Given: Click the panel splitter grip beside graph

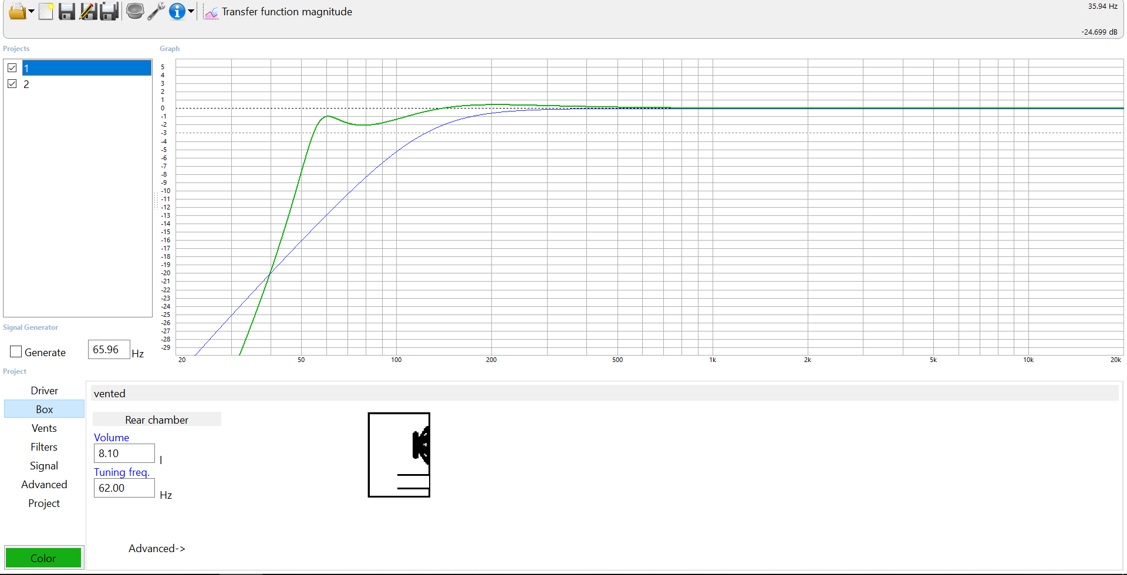Looking at the screenshot, I should pos(156,201).
